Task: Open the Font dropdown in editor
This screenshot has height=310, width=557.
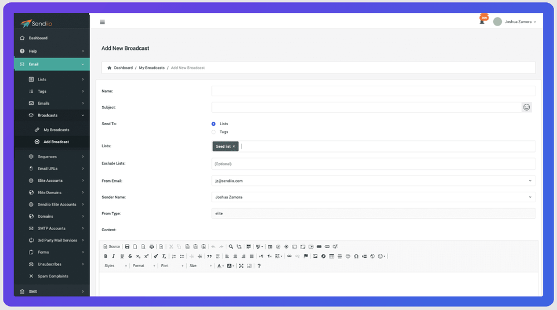Action: pos(172,265)
